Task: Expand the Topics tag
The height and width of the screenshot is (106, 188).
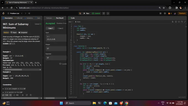Action: tap(14, 32)
